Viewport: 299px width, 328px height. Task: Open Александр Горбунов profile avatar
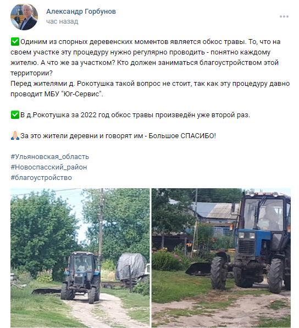coord(24,17)
